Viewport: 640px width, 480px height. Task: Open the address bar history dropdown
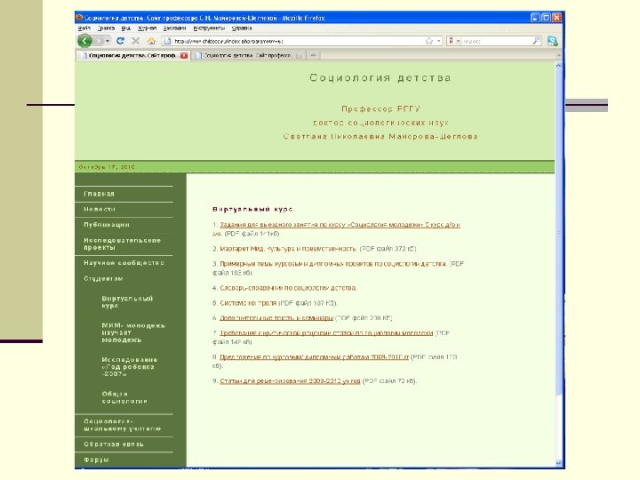coord(439,41)
